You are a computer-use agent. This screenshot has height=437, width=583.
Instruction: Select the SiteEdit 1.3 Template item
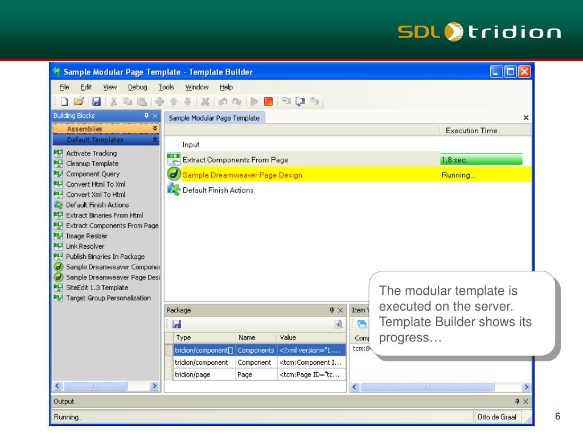(97, 287)
